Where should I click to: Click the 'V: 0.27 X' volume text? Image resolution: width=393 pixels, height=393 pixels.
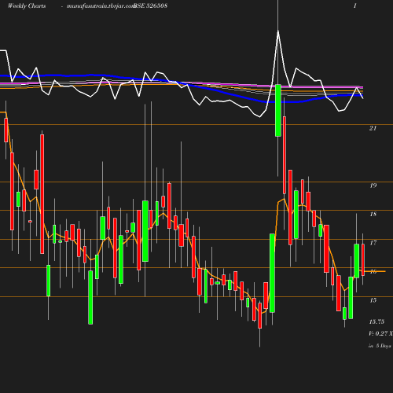pyautogui.click(x=380, y=333)
